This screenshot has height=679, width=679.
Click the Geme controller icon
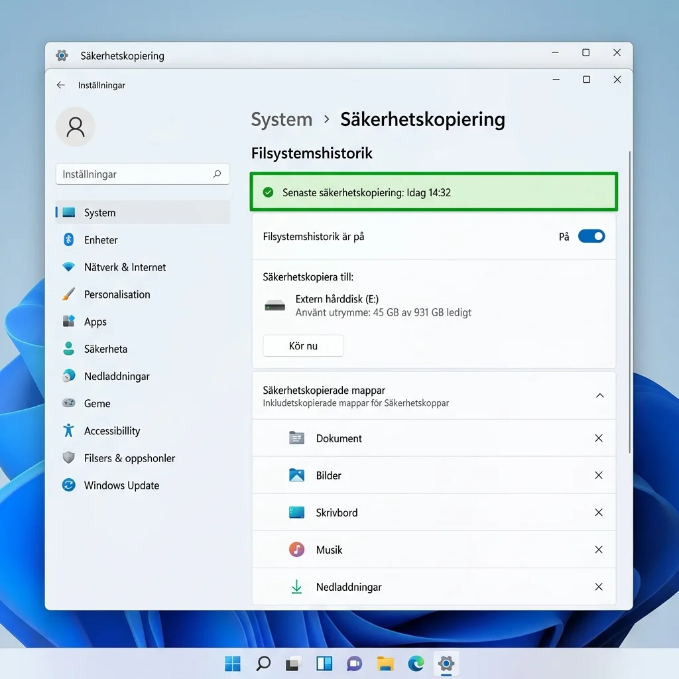coord(68,402)
